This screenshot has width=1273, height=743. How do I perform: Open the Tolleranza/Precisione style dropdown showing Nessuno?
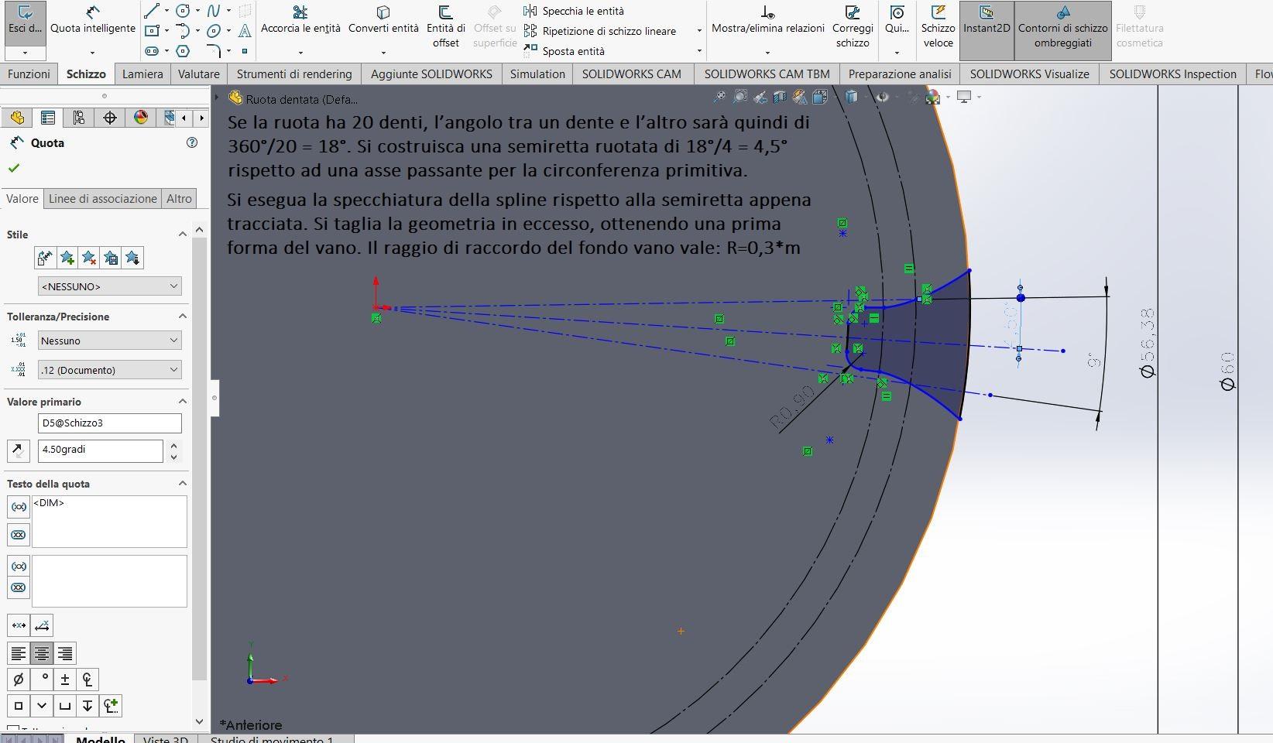click(x=172, y=341)
